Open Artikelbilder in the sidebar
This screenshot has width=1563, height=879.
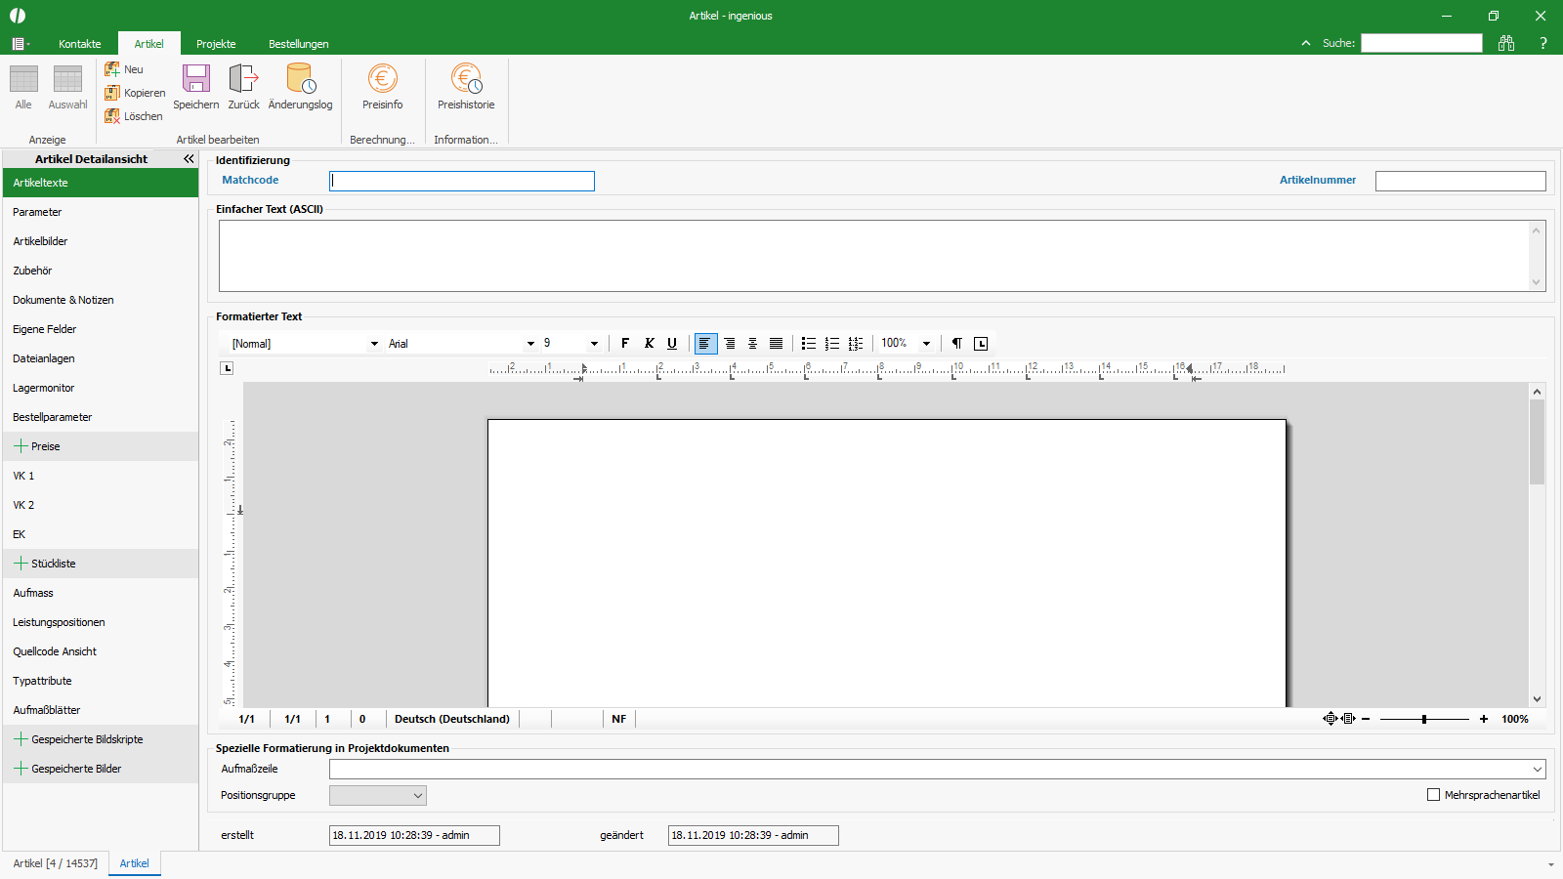pos(100,241)
